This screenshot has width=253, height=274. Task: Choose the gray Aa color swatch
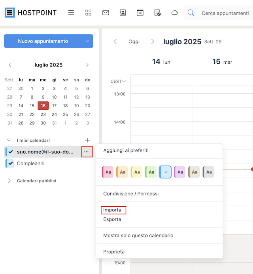click(x=208, y=172)
